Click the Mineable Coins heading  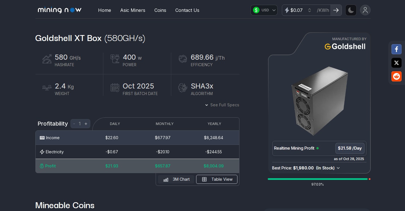65,205
